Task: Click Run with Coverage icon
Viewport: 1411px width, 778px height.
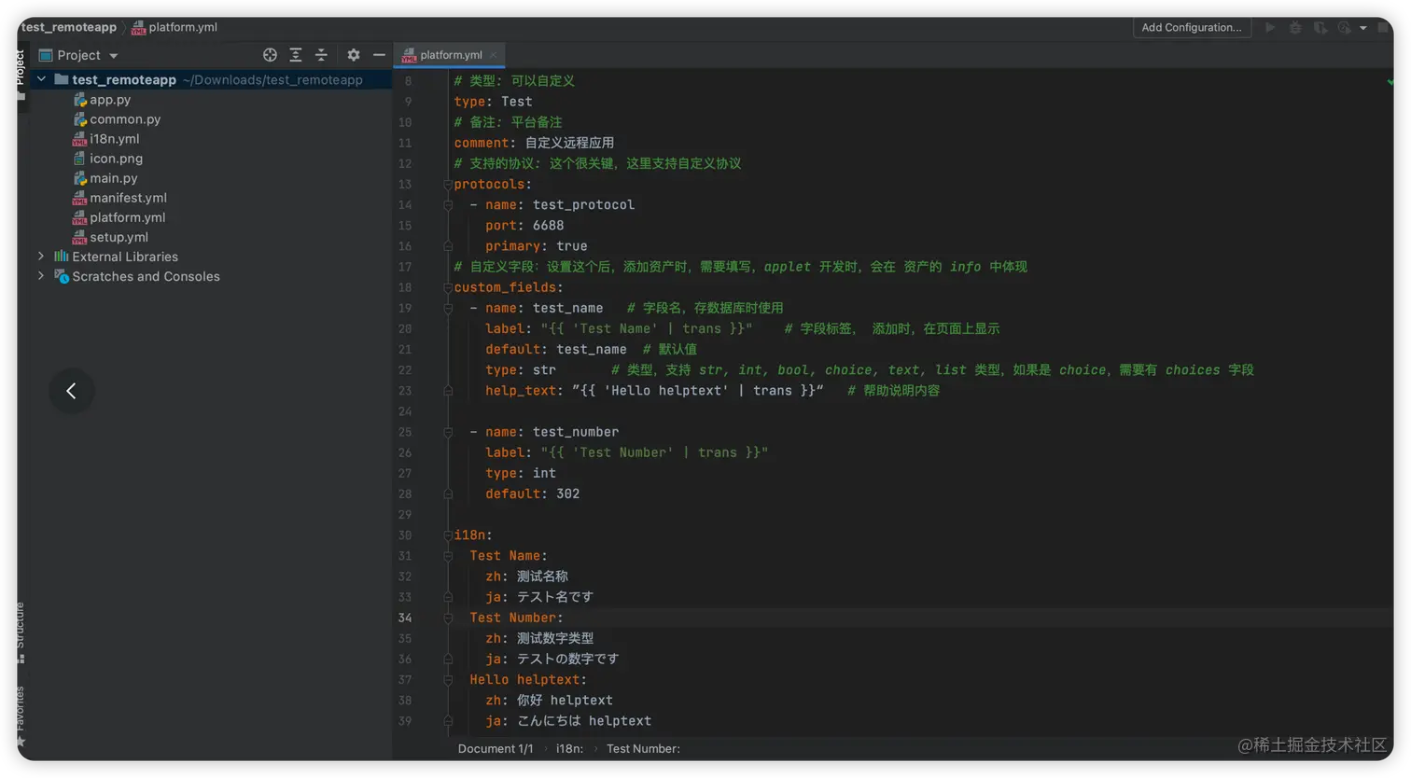Action: (x=1320, y=28)
